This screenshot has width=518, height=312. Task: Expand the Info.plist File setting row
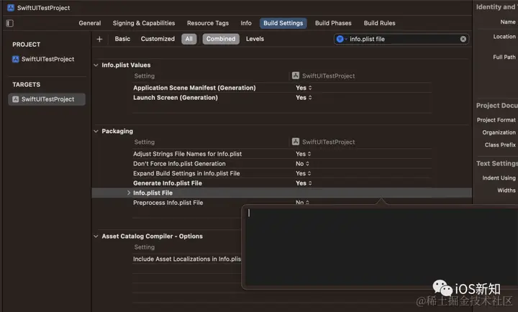tap(129, 193)
